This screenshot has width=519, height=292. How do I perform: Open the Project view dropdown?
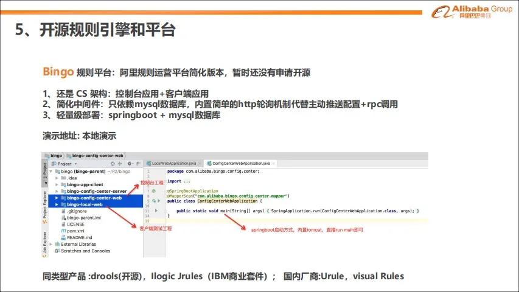(76, 164)
